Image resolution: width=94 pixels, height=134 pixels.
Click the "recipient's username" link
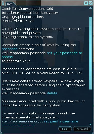(61, 121)
